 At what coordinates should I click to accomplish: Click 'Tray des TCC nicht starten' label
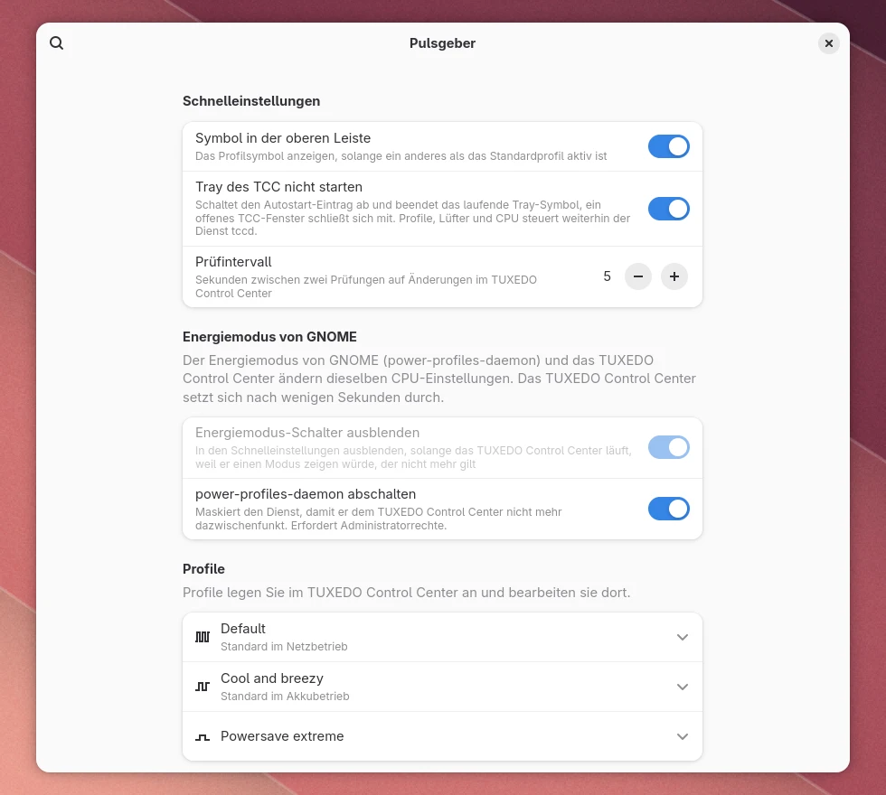pos(279,187)
